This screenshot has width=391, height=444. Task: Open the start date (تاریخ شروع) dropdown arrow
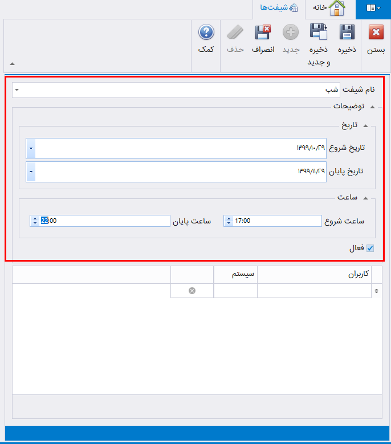(31, 148)
